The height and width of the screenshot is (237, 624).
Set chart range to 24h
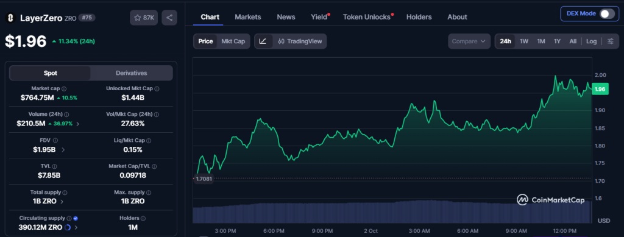pos(505,41)
